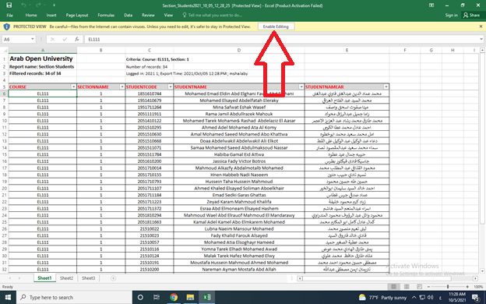
Task: Select row 10 header
Action: point(5,121)
